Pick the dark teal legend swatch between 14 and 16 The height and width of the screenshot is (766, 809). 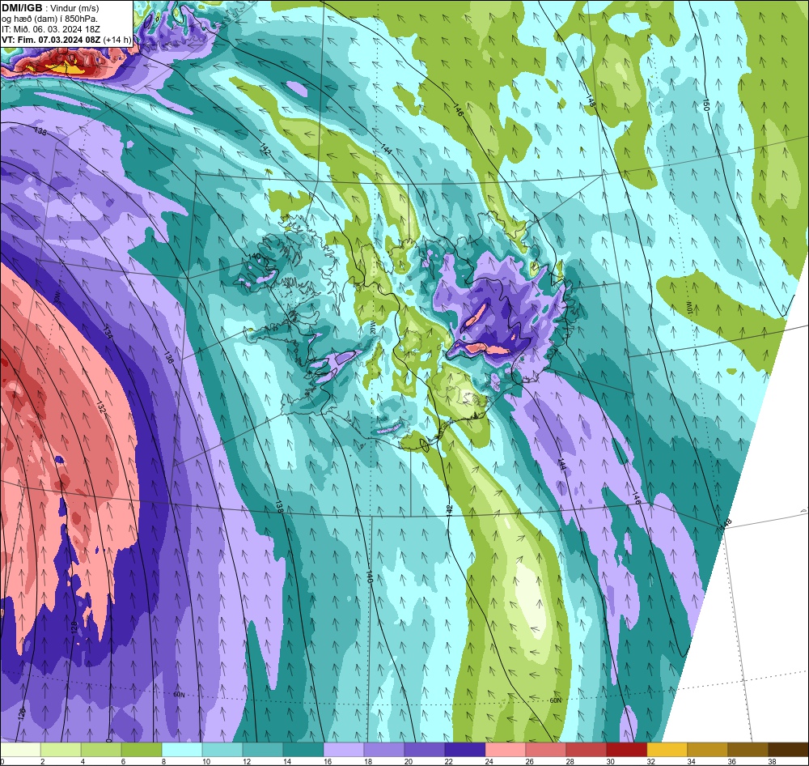303,750
